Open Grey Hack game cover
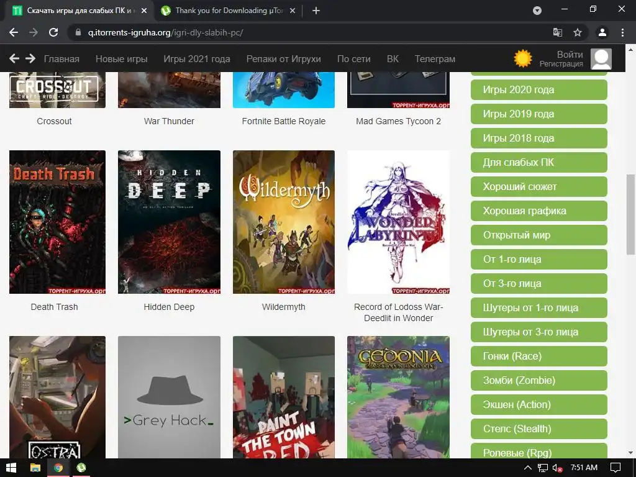 169,397
